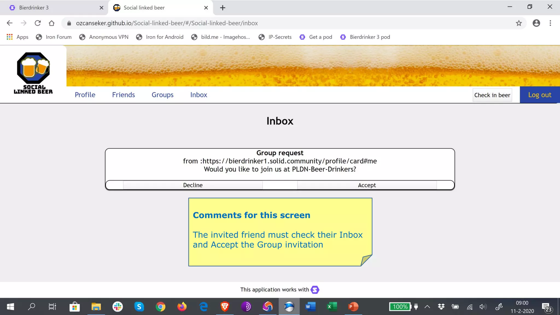View site security lock info
Viewport: 560px width, 315px height.
point(69,23)
